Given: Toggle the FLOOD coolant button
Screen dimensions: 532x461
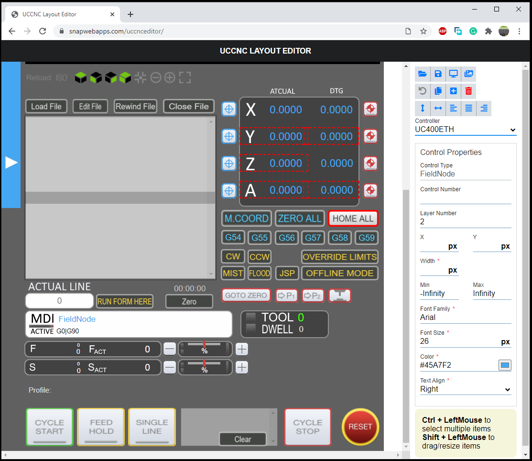Looking at the screenshot, I should click(260, 273).
